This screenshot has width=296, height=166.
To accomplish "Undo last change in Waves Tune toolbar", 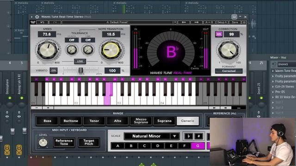I will [42, 22].
